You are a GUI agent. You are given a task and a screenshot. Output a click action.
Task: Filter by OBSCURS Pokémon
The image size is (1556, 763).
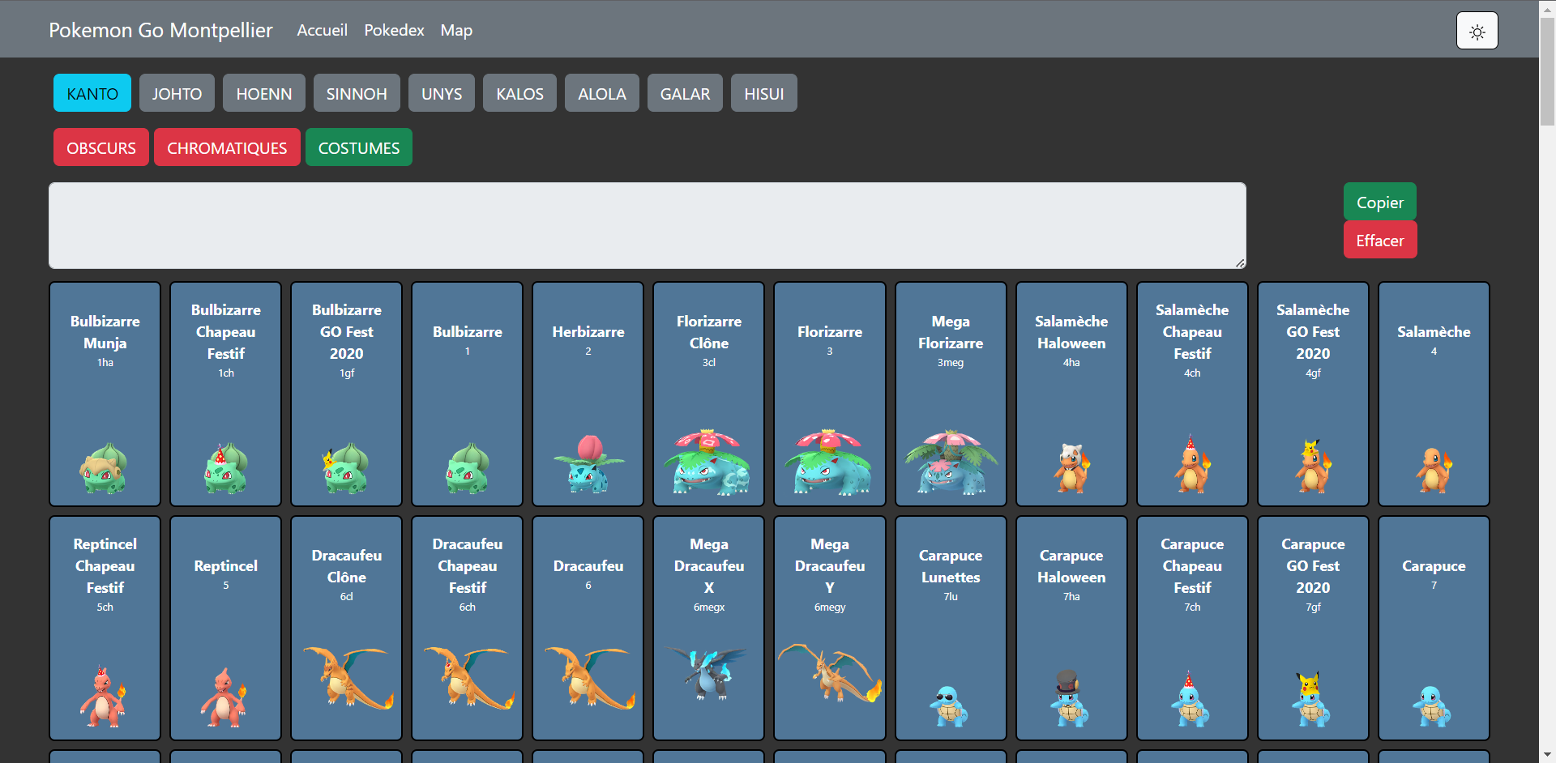click(x=101, y=148)
